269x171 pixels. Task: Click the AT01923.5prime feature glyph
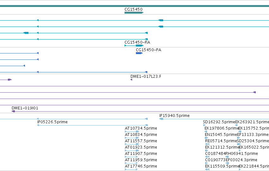132,150
